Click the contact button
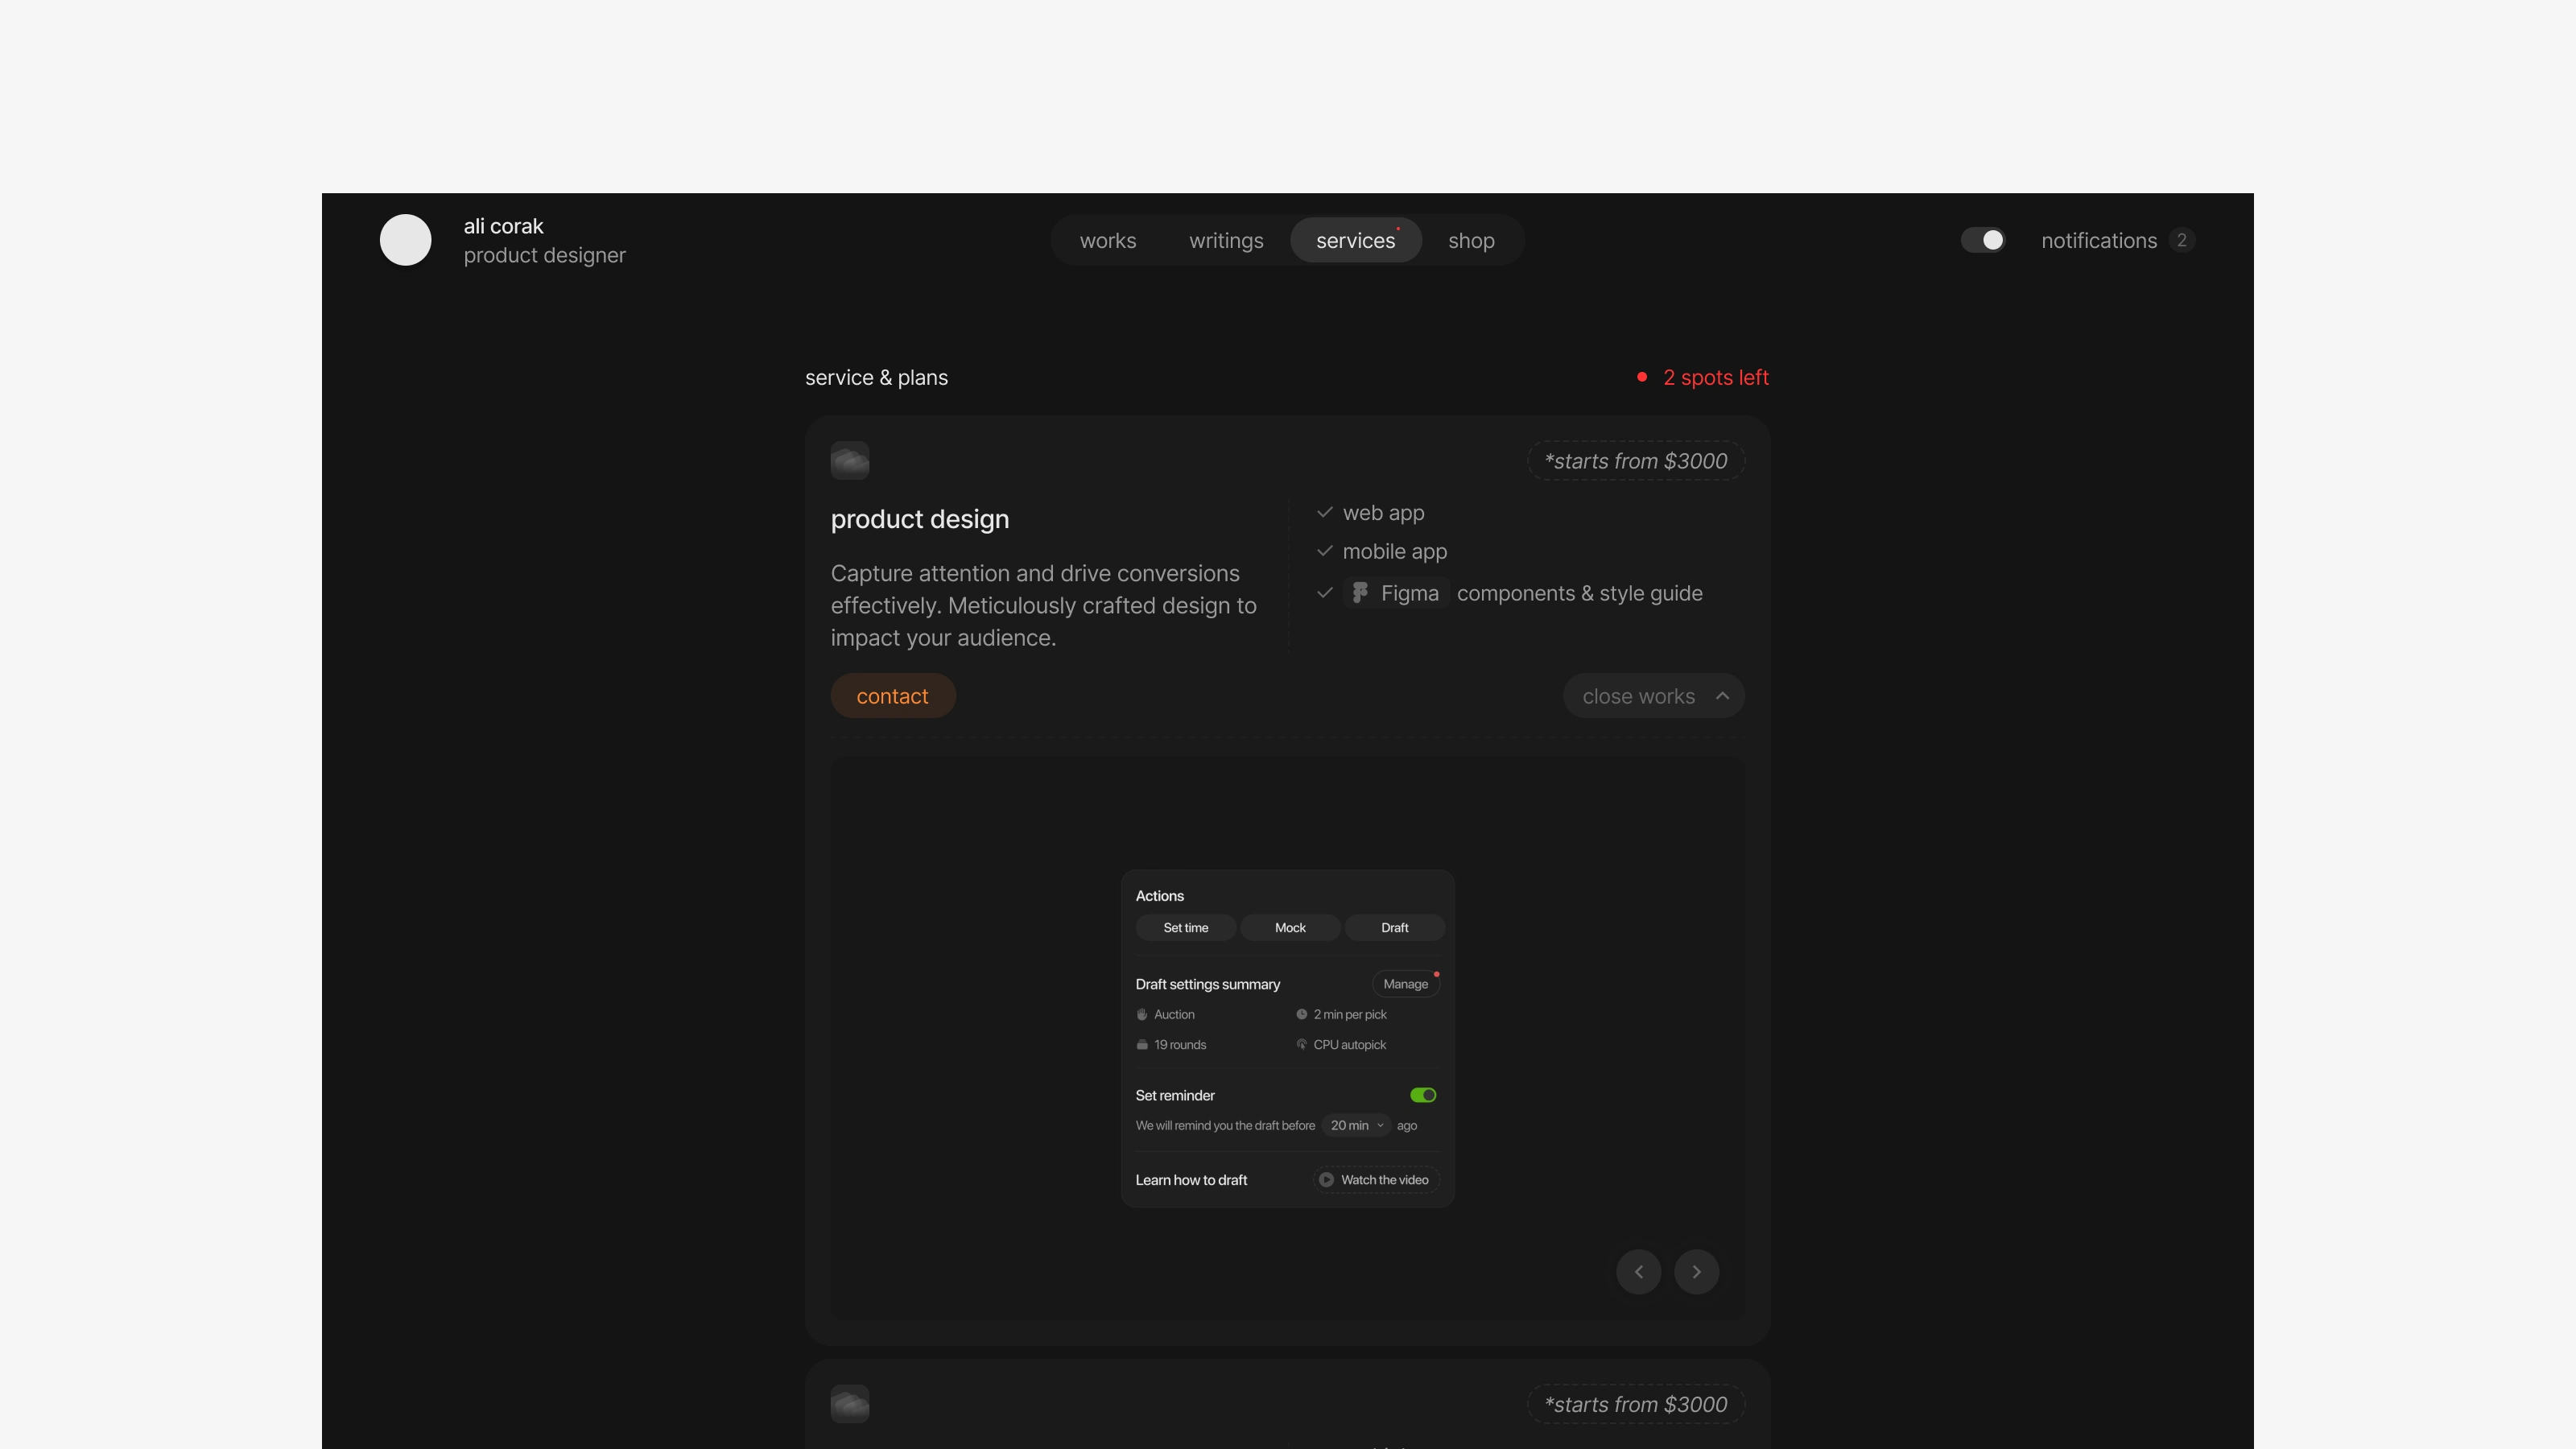The height and width of the screenshot is (1449, 2576). [x=892, y=696]
